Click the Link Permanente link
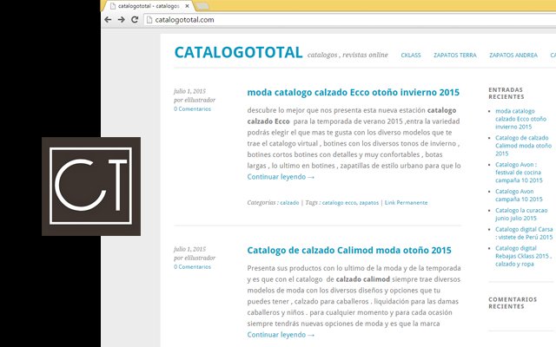This screenshot has width=556, height=347. click(406, 203)
